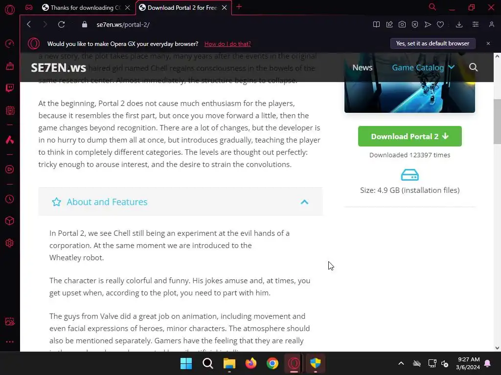
Task: Click the page vertical scrollbar thumb
Action: point(497,122)
